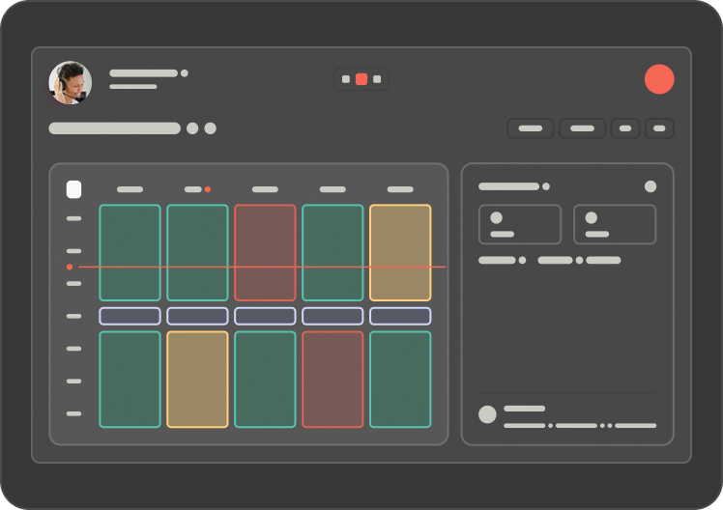
Task: Open the lower green block in fifth column
Action: pyautogui.click(x=400, y=380)
